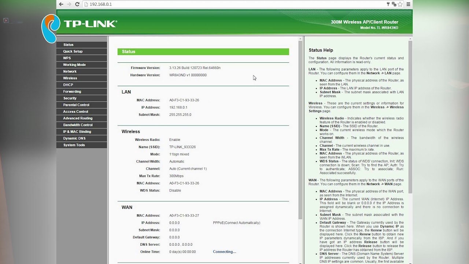The width and height of the screenshot is (469, 264).
Task: Open the Chrome hamburger menu
Action: point(408,4)
